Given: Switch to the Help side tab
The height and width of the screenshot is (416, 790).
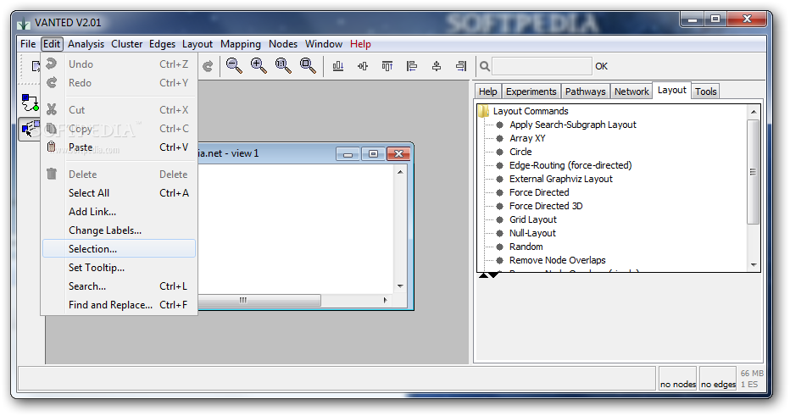Looking at the screenshot, I should click(x=487, y=92).
